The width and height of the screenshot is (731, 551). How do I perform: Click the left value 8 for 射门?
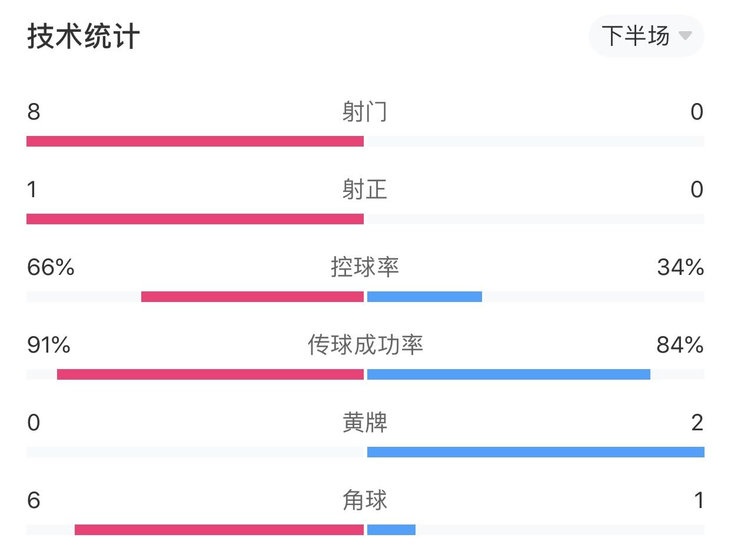34,111
